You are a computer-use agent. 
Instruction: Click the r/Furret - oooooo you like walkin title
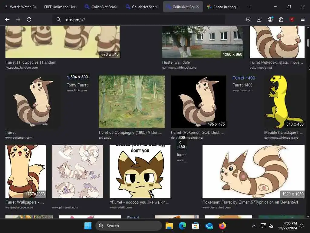(x=139, y=202)
